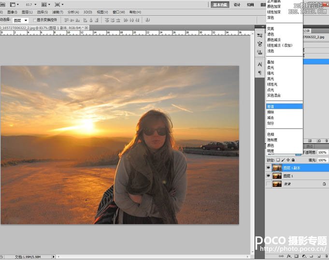329x260 pixels.
Task: Click the distribute bottom edges icon
Action: point(118,20)
